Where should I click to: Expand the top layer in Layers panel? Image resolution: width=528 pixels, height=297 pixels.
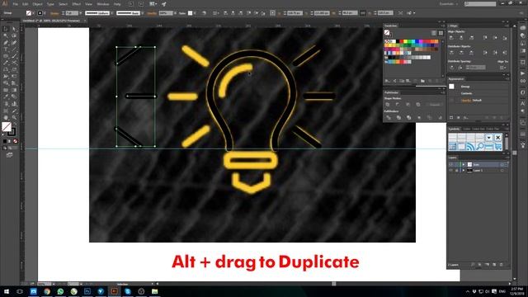(x=464, y=164)
